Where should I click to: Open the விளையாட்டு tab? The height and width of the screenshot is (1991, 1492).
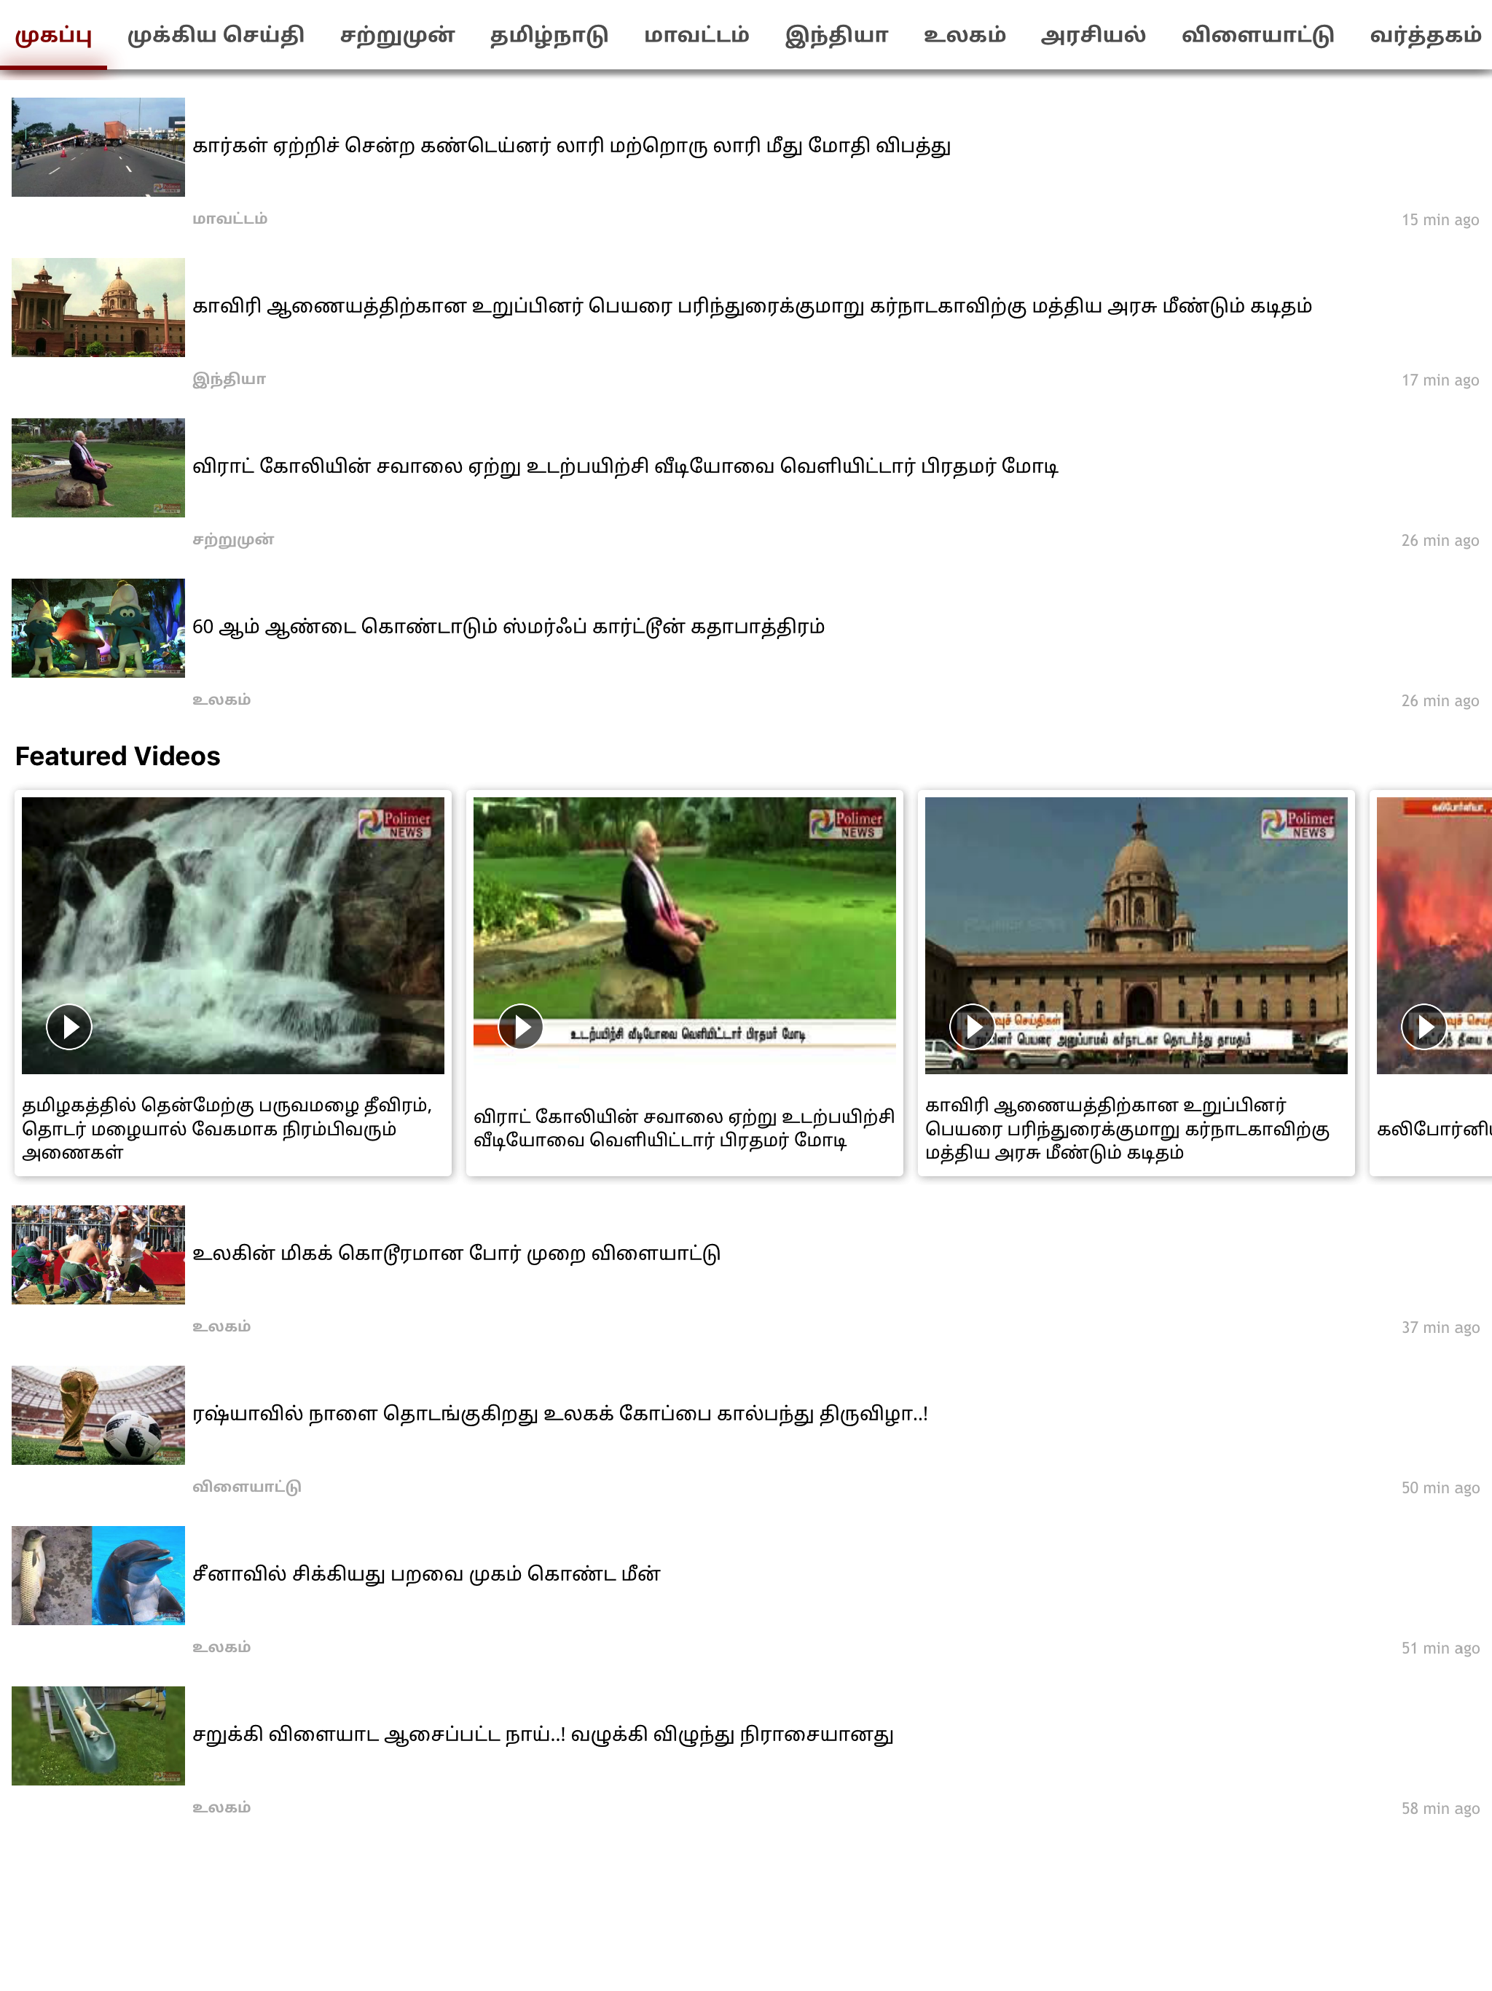tap(1257, 35)
